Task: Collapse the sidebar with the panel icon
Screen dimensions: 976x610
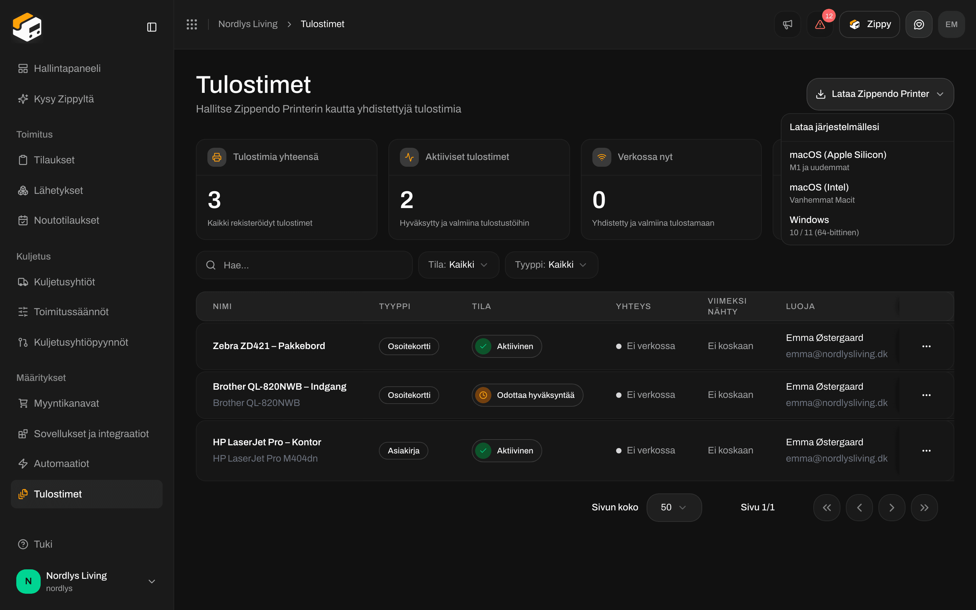Action: tap(151, 27)
